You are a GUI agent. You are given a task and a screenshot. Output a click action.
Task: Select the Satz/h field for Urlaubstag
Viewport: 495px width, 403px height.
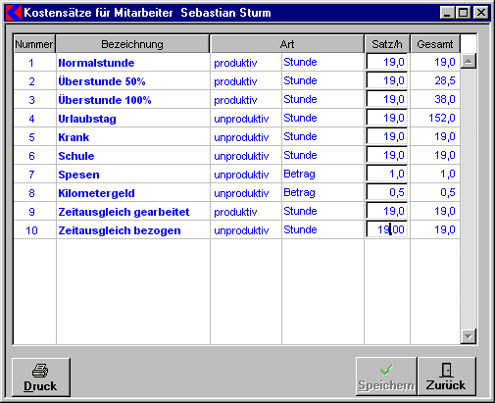point(386,118)
